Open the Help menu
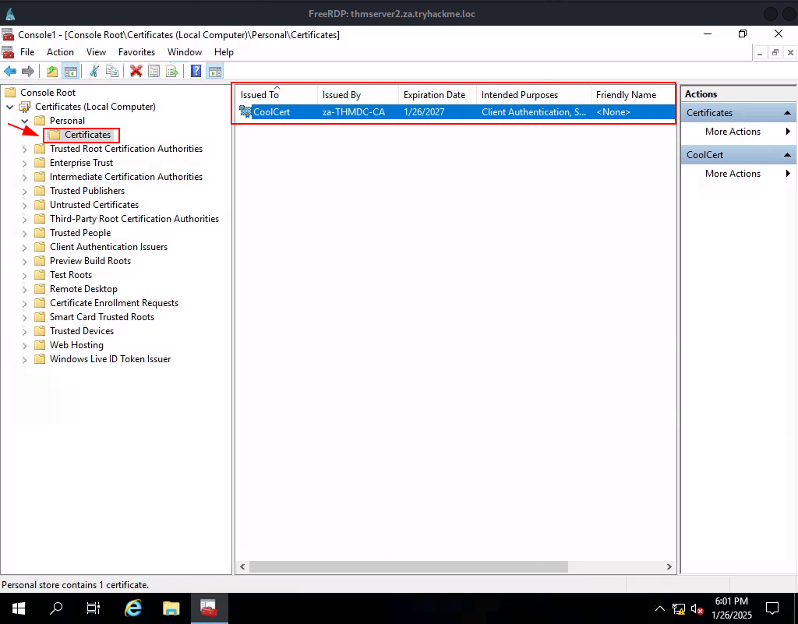This screenshot has height=624, width=798. point(224,52)
